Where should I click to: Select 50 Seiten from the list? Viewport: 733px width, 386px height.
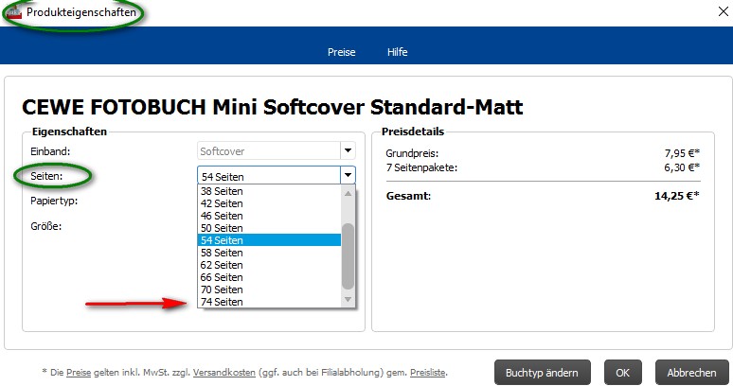(269, 228)
